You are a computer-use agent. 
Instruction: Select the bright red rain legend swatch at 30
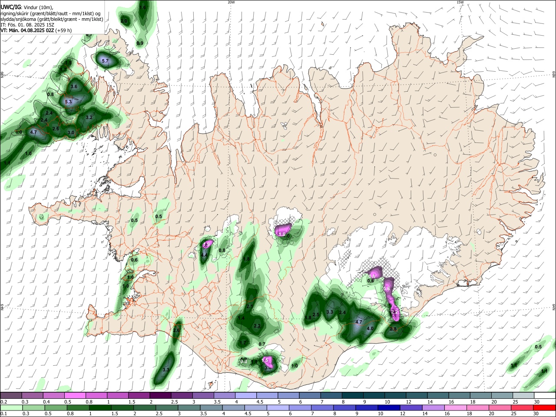(544, 408)
